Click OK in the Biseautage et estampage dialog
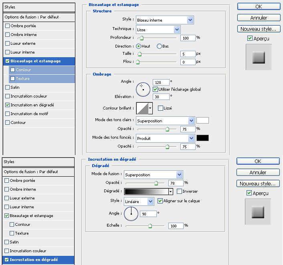This screenshot has width=283, height=265. (x=259, y=6)
